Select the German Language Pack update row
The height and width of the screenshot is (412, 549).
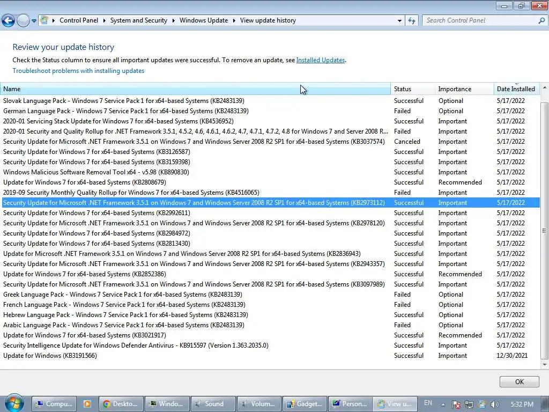(x=271, y=111)
